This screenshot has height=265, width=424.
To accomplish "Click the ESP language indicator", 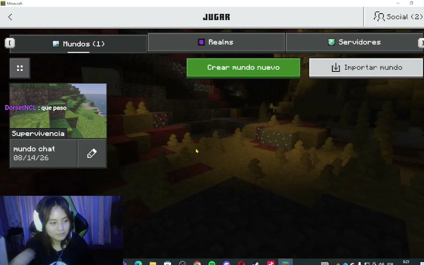I will pyautogui.click(x=390, y=264).
